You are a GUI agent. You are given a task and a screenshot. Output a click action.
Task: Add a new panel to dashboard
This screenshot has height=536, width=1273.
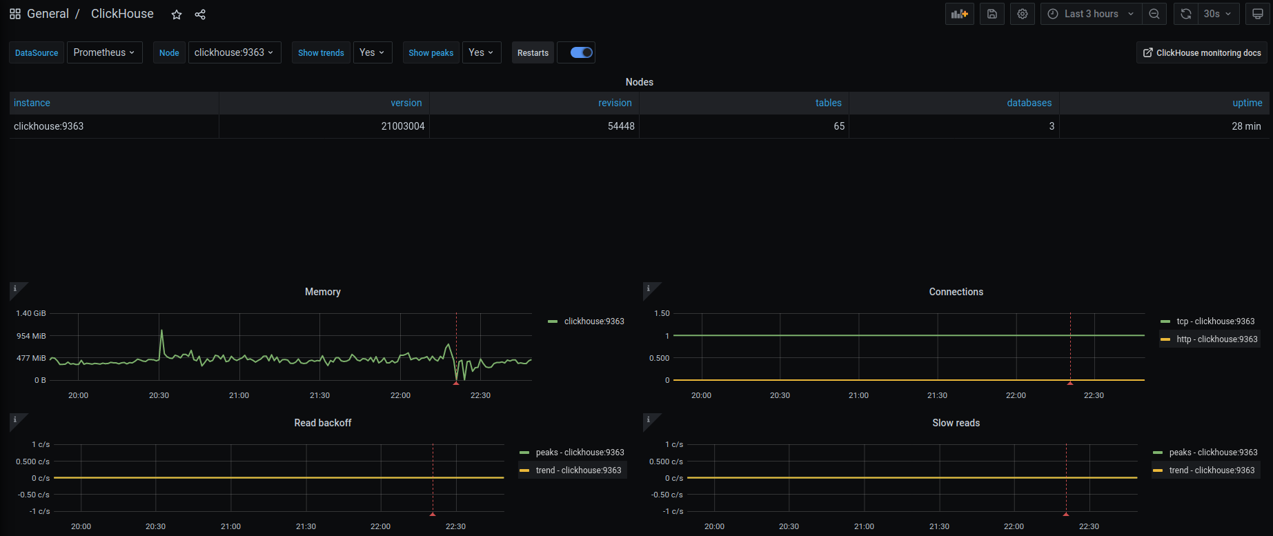pyautogui.click(x=960, y=14)
